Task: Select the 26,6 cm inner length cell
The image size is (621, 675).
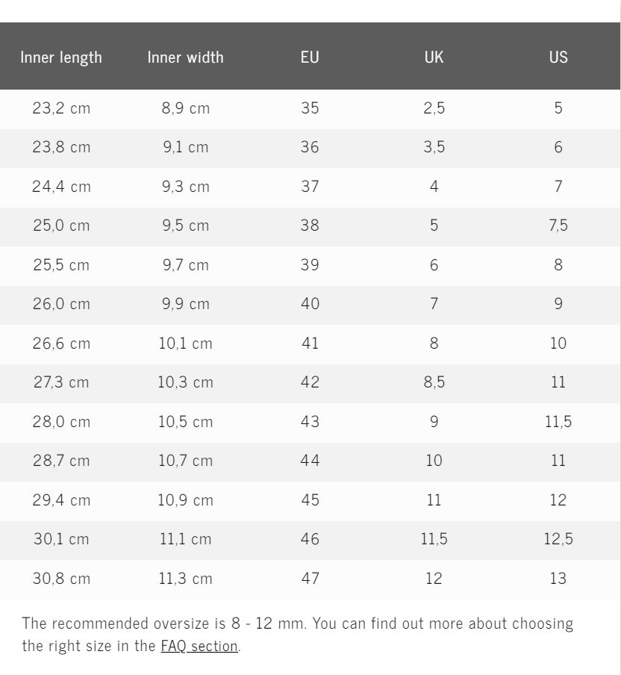Action: tap(61, 343)
